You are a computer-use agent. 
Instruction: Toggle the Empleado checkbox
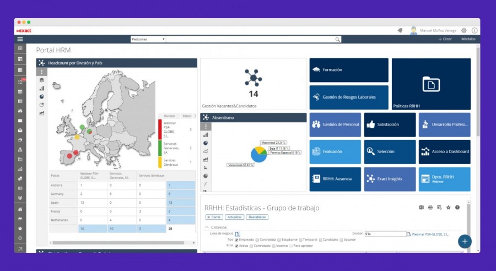coord(236,240)
